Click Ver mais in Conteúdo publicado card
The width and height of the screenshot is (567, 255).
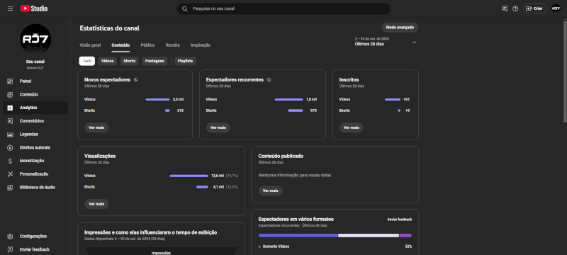click(x=271, y=191)
